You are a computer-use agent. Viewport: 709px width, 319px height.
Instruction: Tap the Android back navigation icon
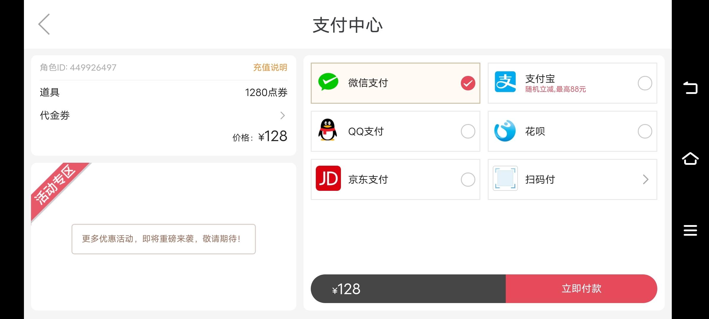click(690, 88)
